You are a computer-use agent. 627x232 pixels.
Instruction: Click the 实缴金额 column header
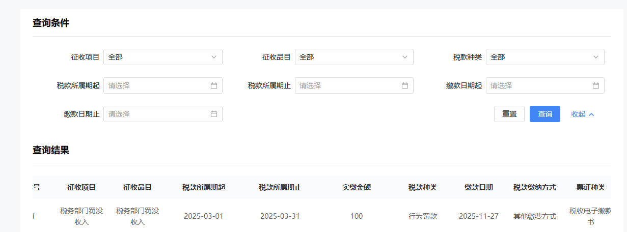pyautogui.click(x=357, y=187)
